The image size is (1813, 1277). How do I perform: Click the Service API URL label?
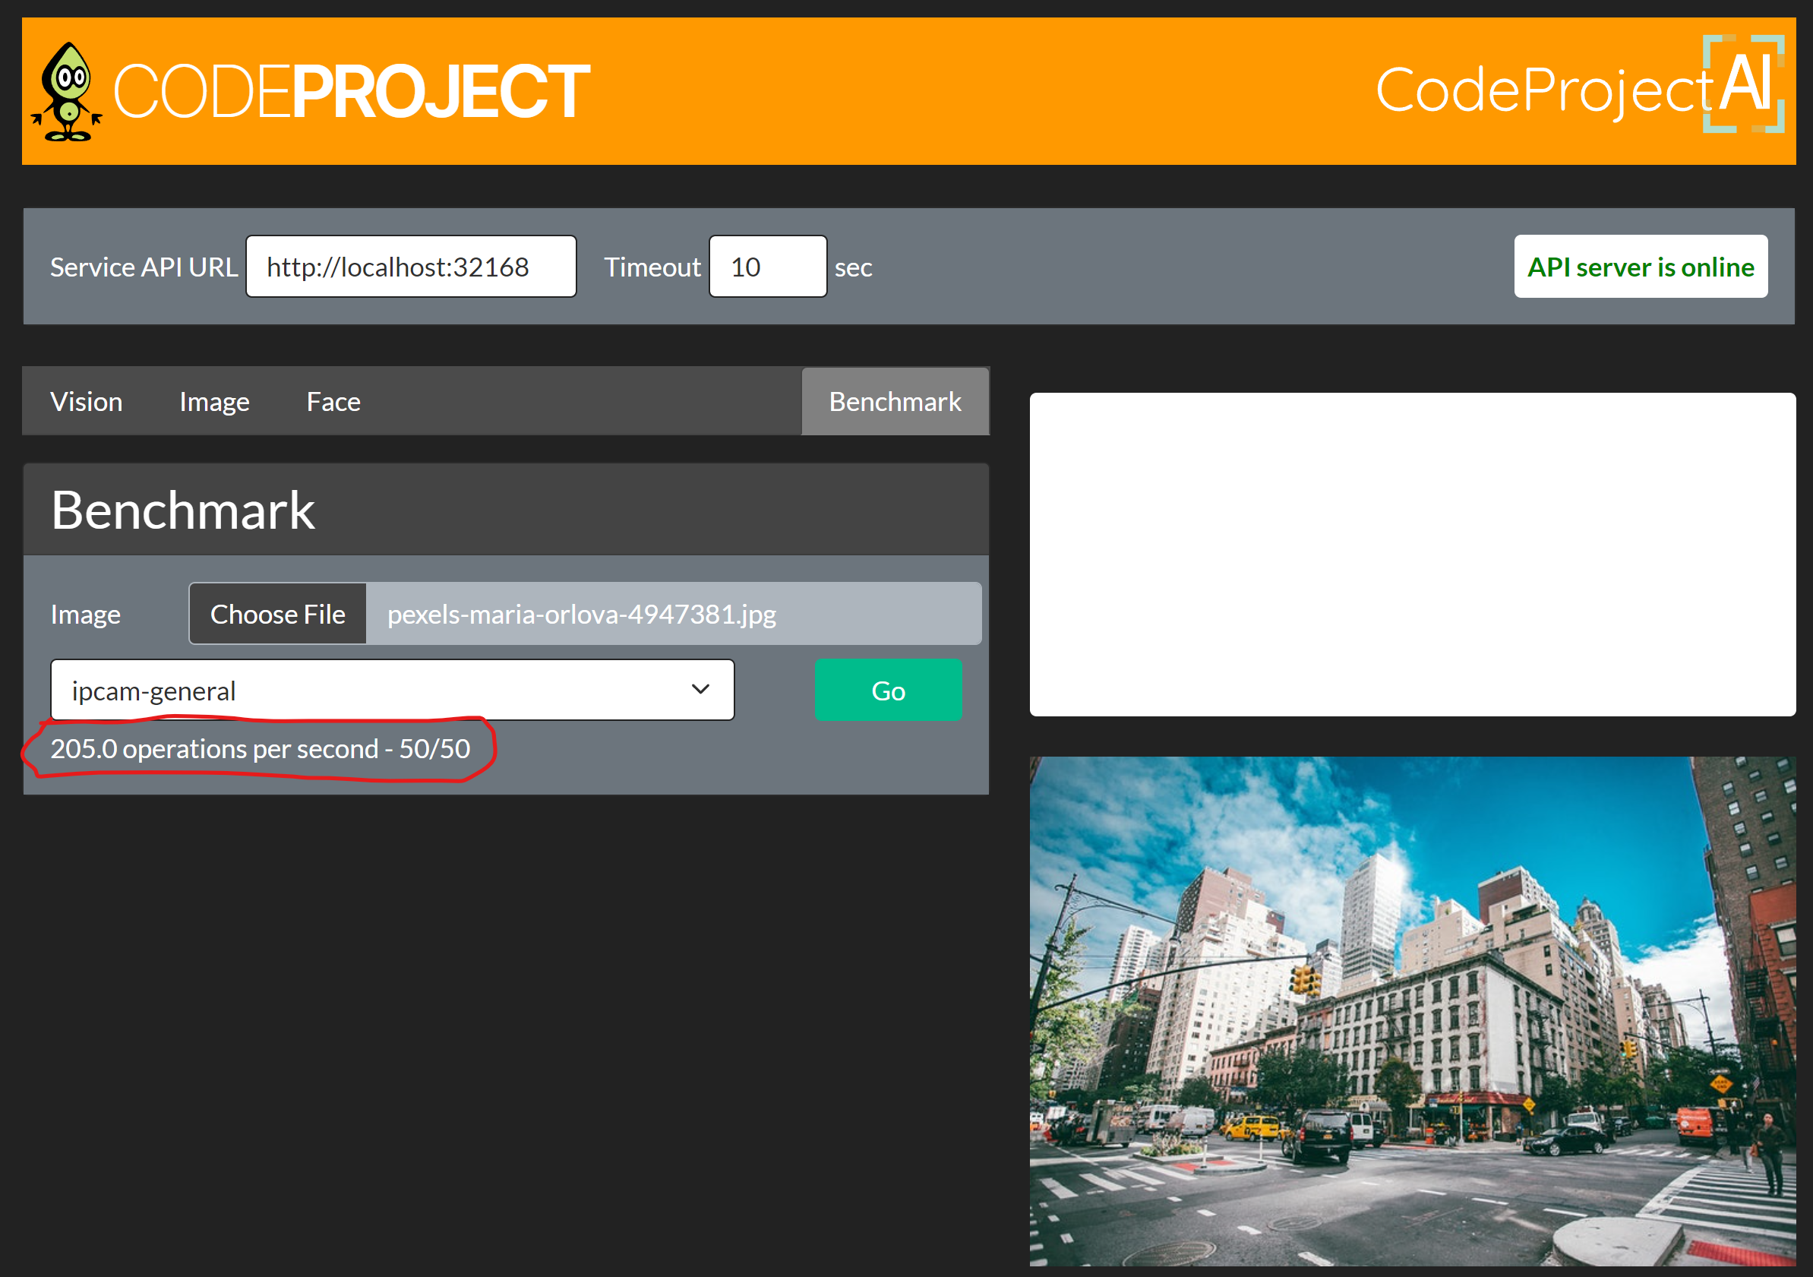(x=144, y=267)
